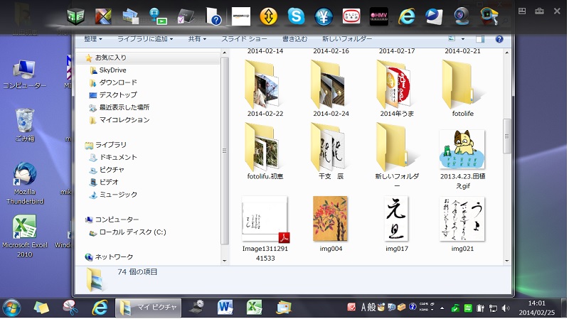
Task: Click the dock toolbox settings icon
Action: 540,11
